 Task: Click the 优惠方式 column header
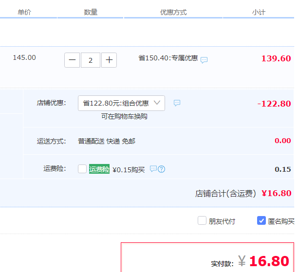tap(173, 12)
